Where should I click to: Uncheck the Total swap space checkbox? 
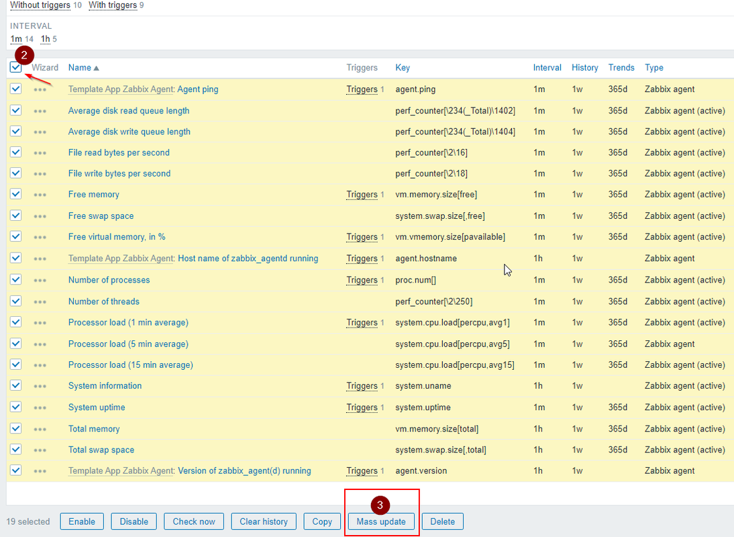tap(15, 449)
